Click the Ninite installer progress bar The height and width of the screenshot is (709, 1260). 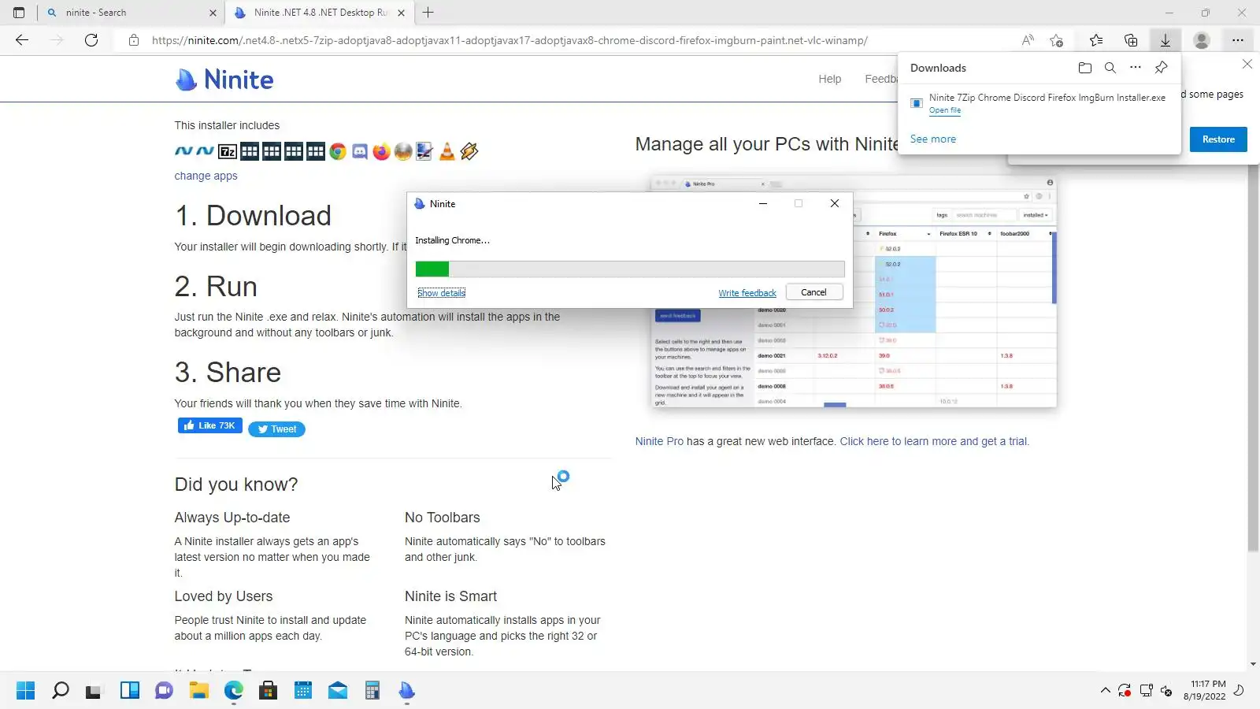[x=630, y=269]
